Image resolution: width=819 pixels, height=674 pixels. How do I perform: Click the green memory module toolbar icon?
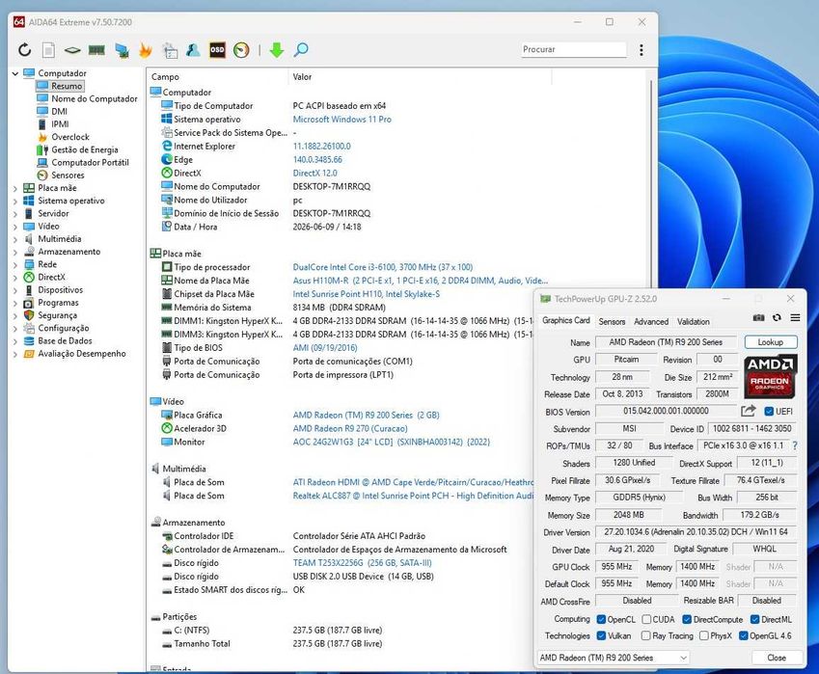[96, 50]
